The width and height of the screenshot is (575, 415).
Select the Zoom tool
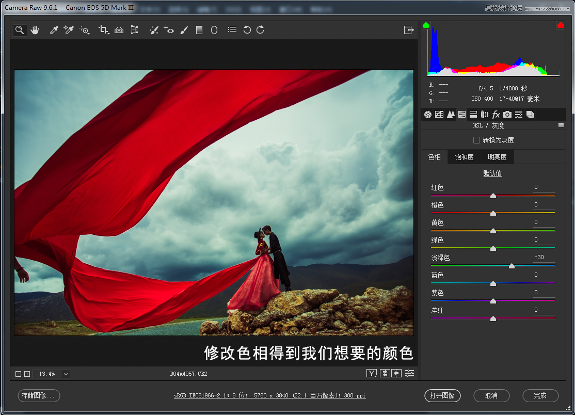pyautogui.click(x=20, y=30)
